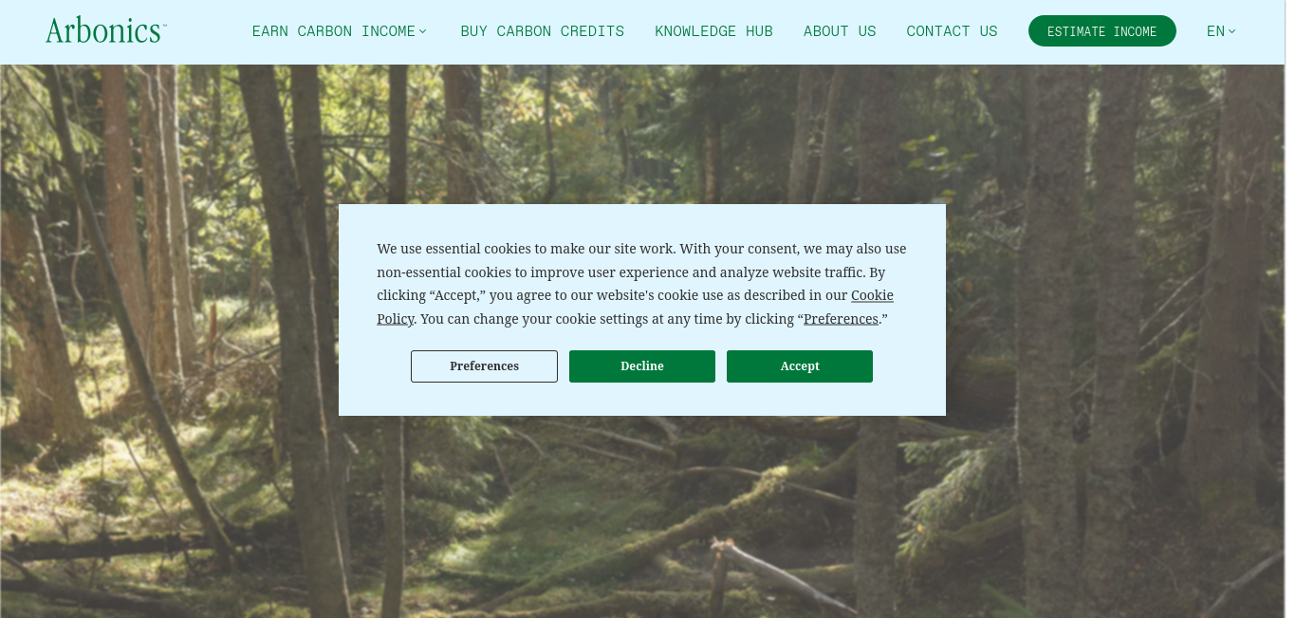This screenshot has height=618, width=1296.
Task: Click the cookie consent message paragraph
Action: [641, 284]
